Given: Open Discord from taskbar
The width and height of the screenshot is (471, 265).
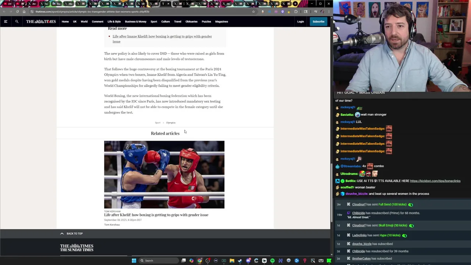Looking at the screenshot, I should (x=248, y=261).
